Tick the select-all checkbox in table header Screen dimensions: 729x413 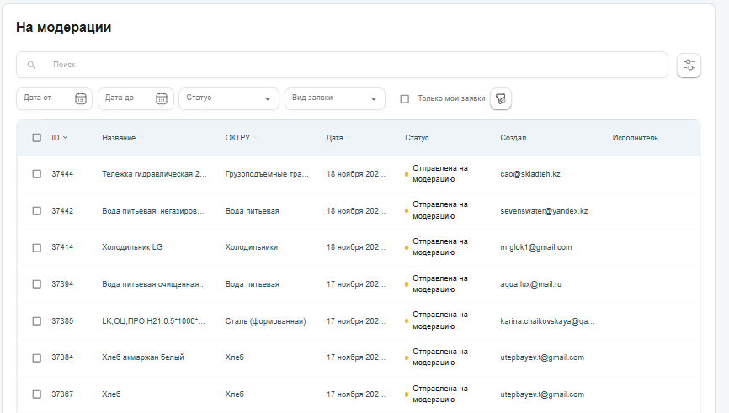coord(36,138)
